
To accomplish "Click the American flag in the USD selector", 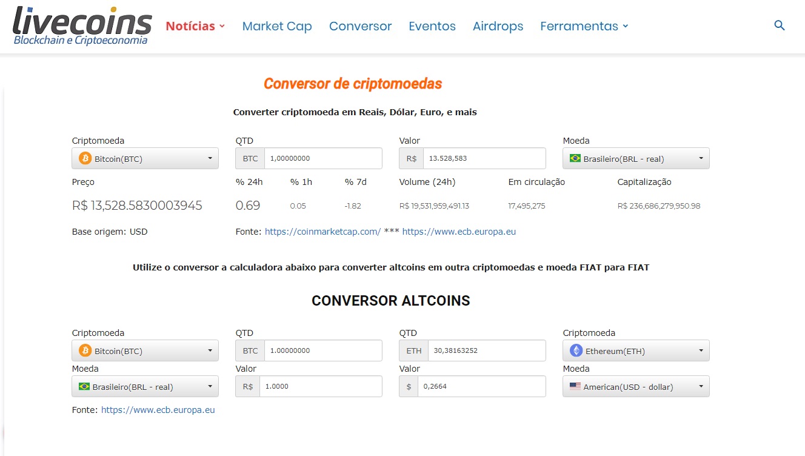I will coord(575,387).
